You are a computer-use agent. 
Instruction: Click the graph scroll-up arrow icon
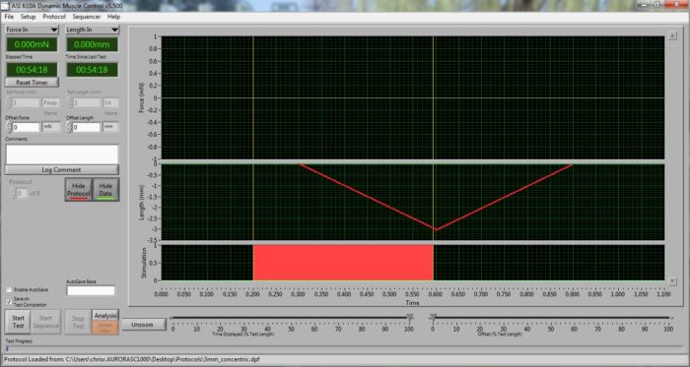[x=672, y=36]
